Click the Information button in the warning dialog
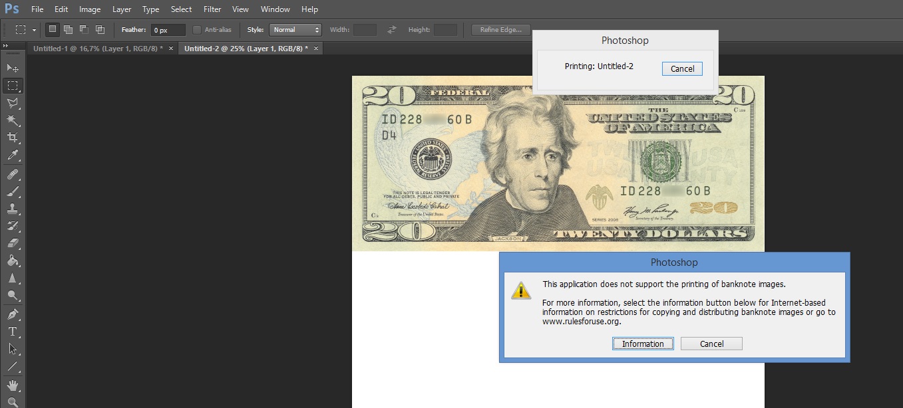The width and height of the screenshot is (903, 408). (643, 344)
